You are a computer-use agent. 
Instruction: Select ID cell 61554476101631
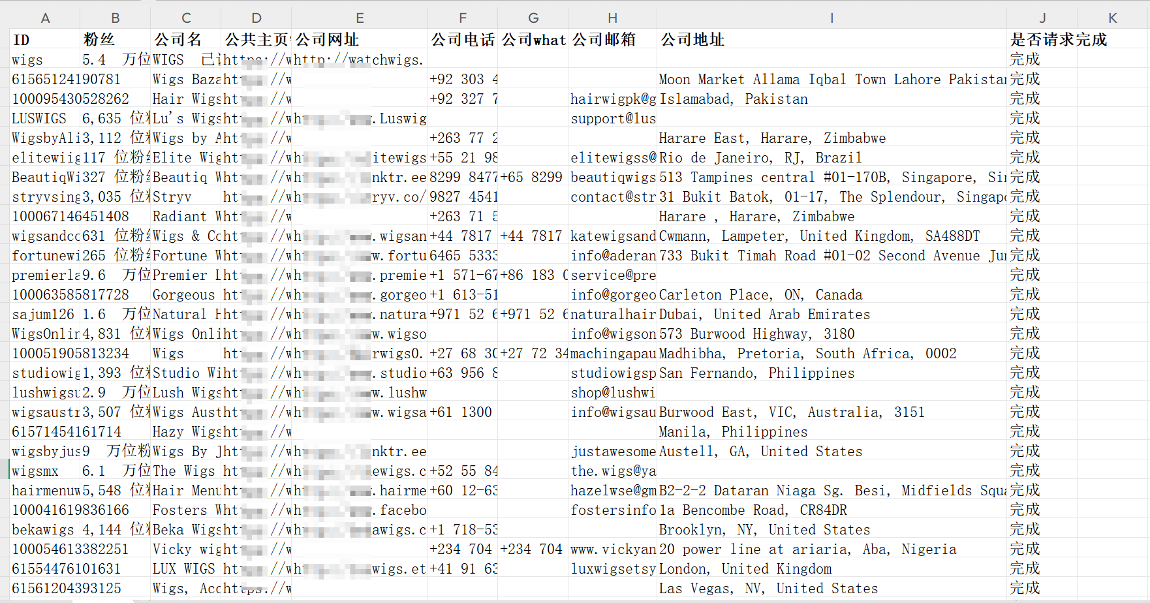coord(66,569)
